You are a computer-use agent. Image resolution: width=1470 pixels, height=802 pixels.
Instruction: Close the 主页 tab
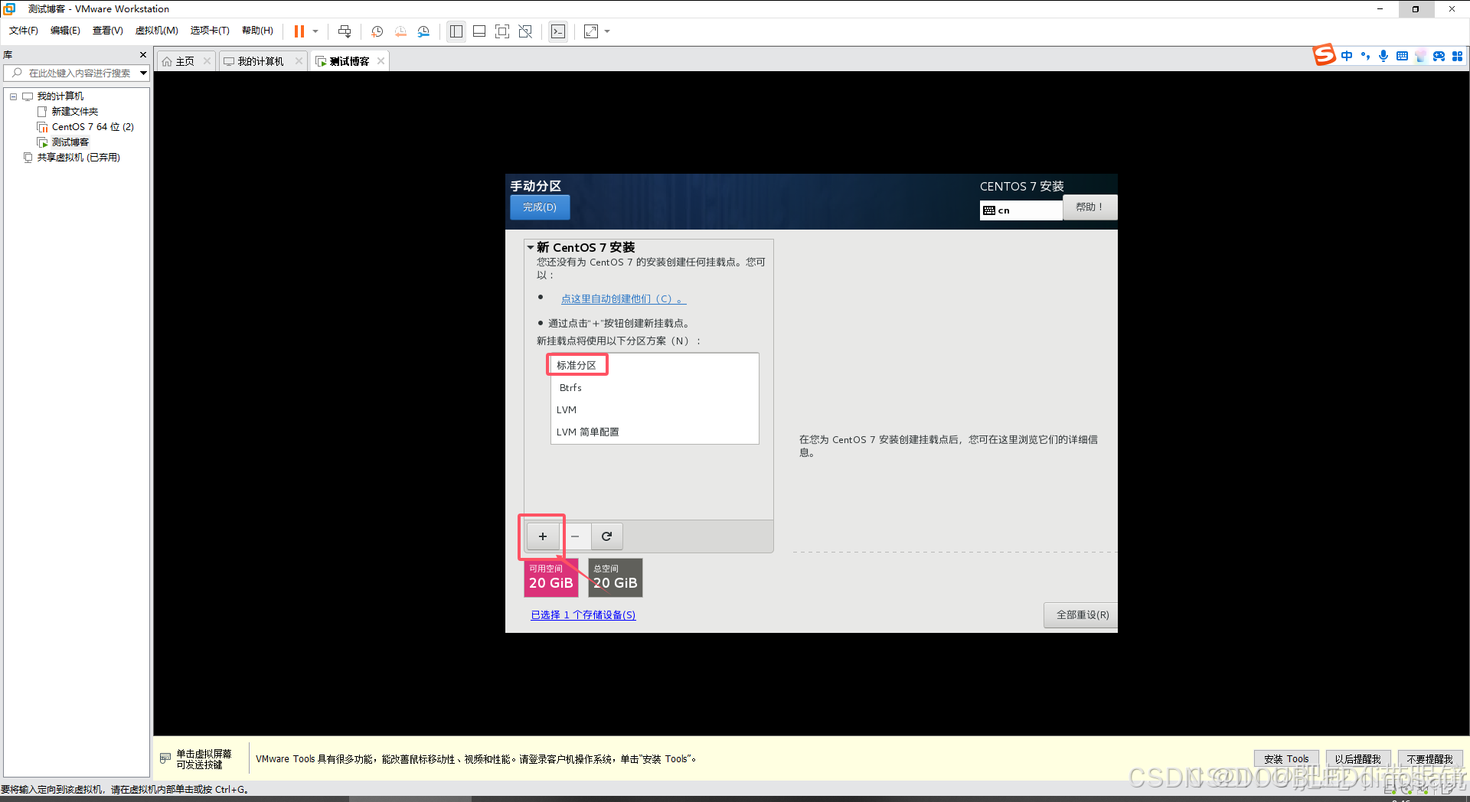207,61
